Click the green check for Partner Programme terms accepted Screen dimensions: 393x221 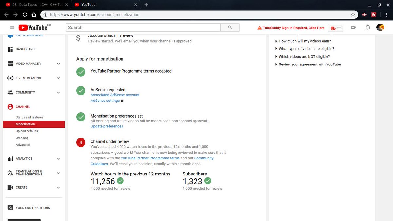[x=81, y=72]
